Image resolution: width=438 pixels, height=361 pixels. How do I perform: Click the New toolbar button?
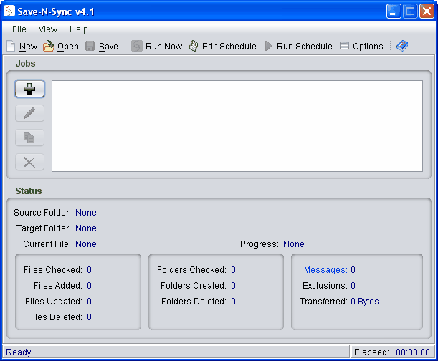pyautogui.click(x=22, y=46)
